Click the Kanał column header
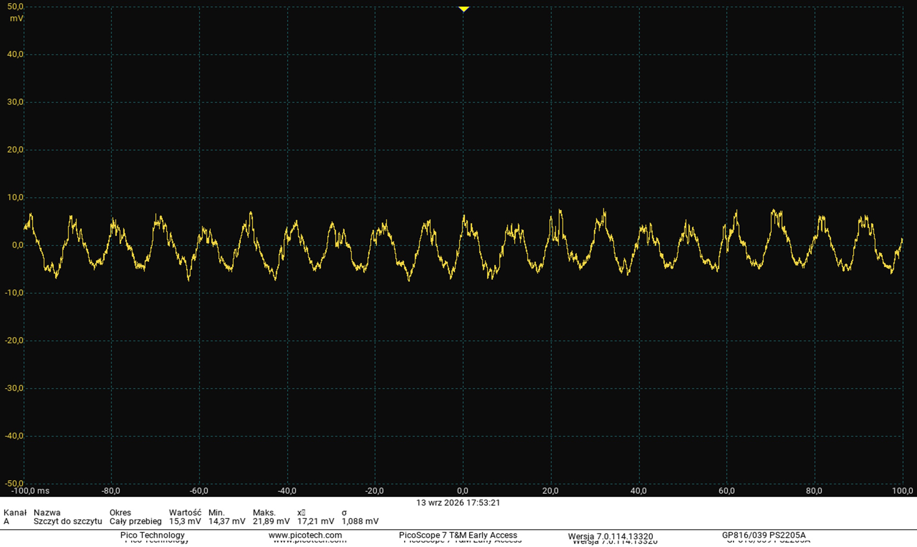Viewport: 917px width, 547px height. (x=15, y=513)
